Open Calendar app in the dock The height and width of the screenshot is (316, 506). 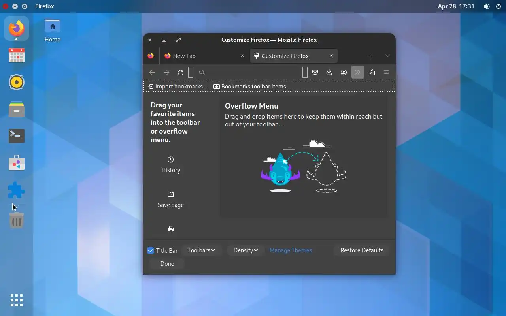[x=17, y=55]
